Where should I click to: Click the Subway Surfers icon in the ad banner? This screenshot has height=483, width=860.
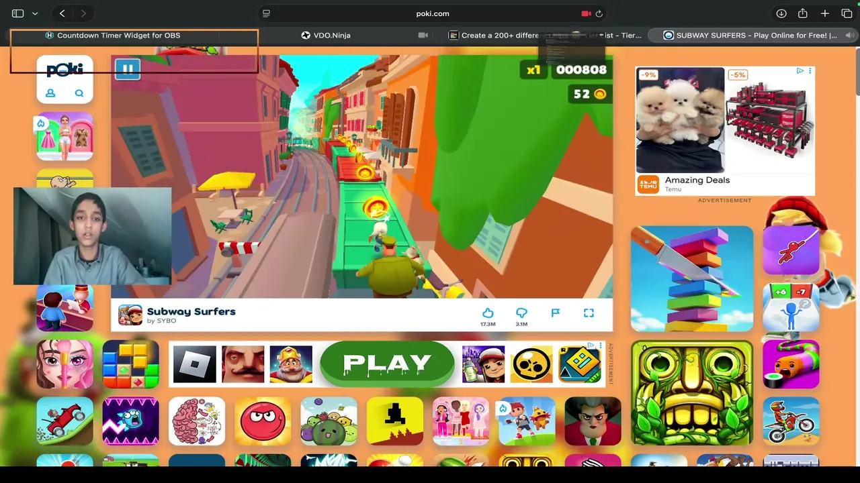point(484,364)
